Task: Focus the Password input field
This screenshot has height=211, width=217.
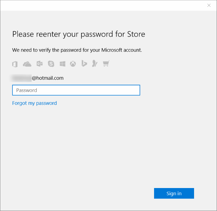Action: pos(76,90)
